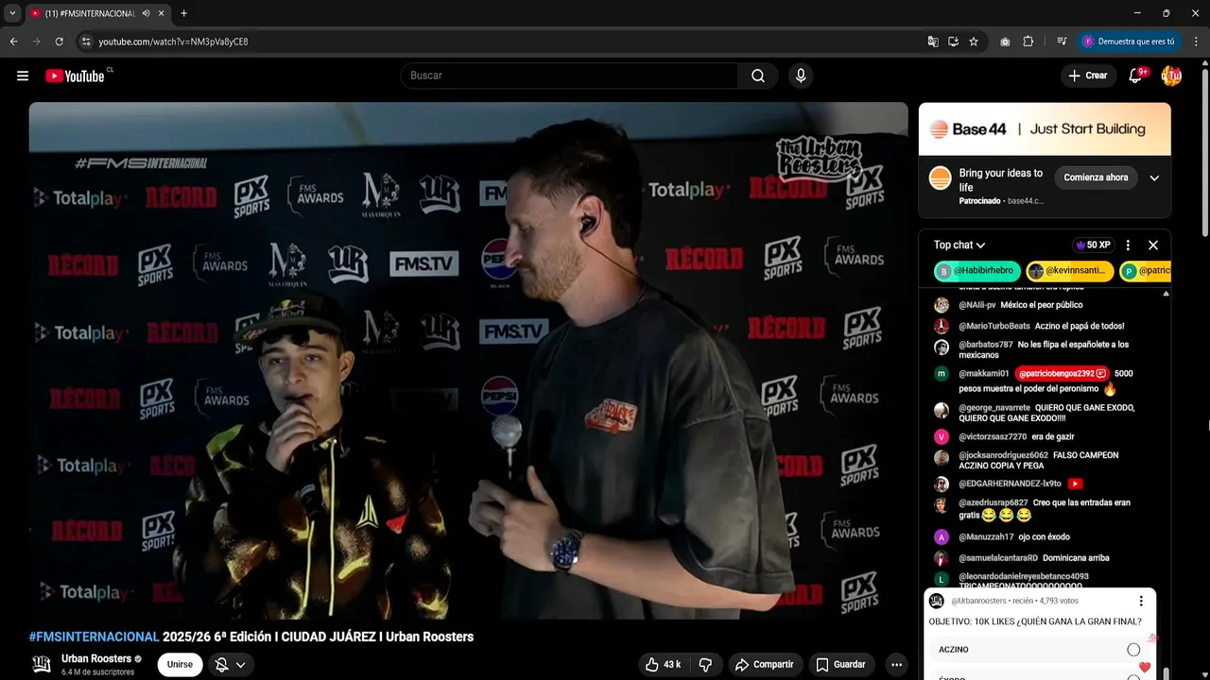Screen dimensions: 1210x680
Task: Start voice search with the microphone icon
Action: [801, 76]
